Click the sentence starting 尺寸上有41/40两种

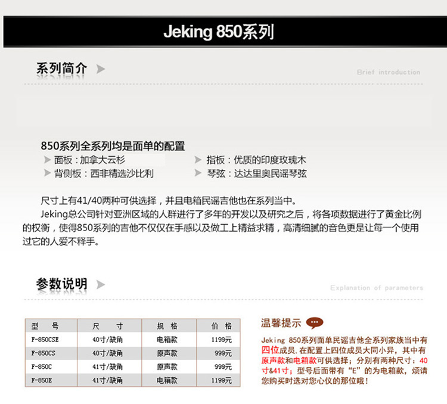point(169,201)
